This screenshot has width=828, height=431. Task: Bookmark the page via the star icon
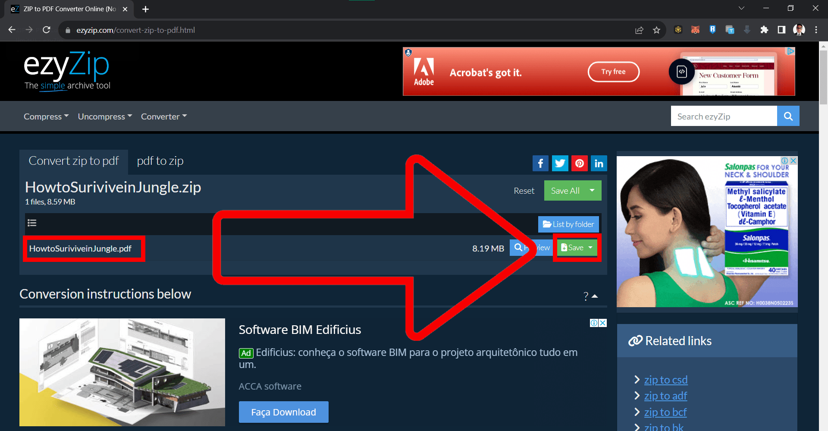(657, 30)
